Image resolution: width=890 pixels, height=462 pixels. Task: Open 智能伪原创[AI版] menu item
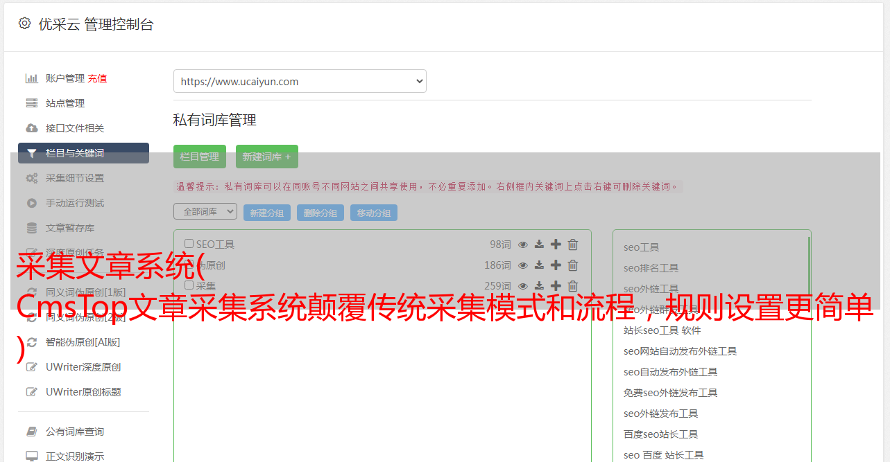(x=83, y=342)
